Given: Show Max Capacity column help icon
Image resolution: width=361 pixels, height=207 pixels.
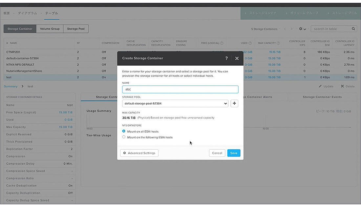Looking at the screenshot, I should [278, 43].
